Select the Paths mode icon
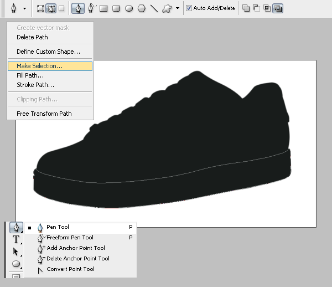 (51, 8)
